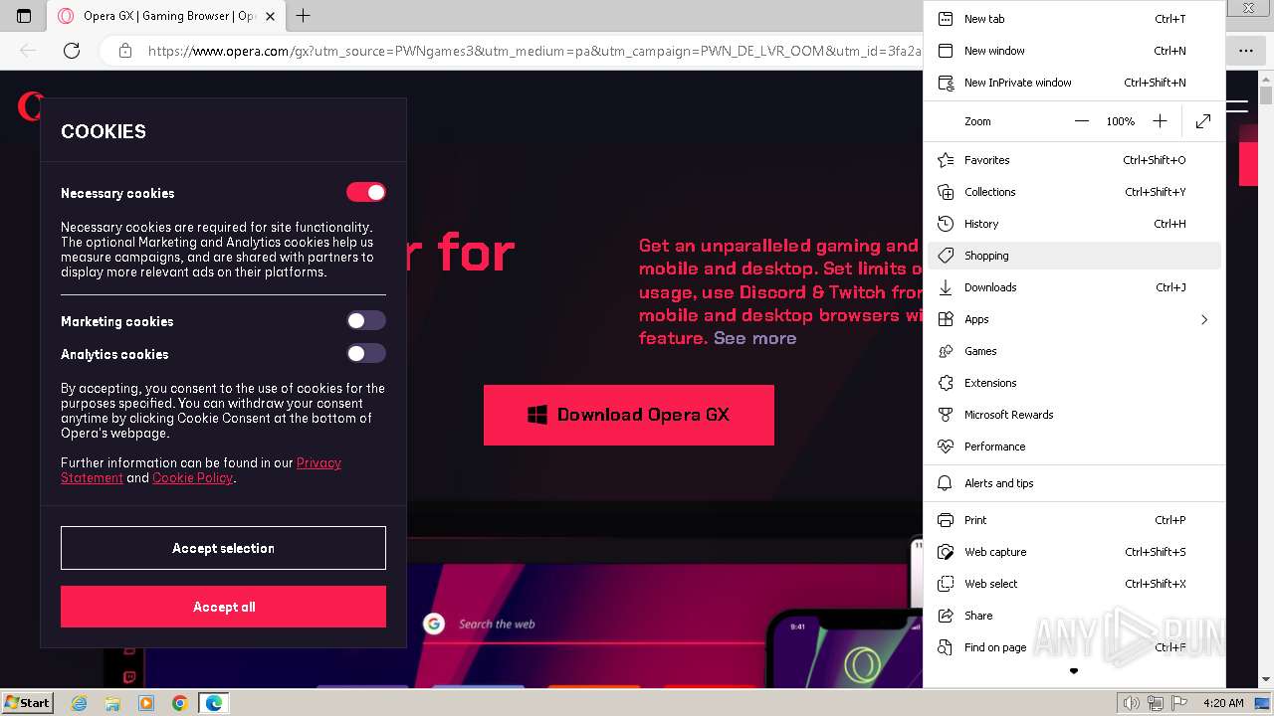Image resolution: width=1274 pixels, height=716 pixels.
Task: Toggle the Necessary cookies switch
Action: (x=366, y=192)
